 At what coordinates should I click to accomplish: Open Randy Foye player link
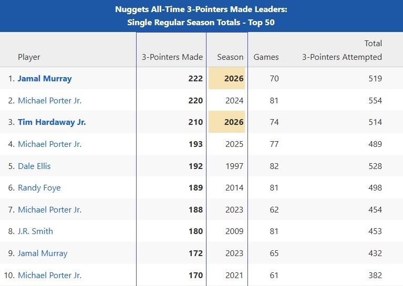click(x=39, y=188)
